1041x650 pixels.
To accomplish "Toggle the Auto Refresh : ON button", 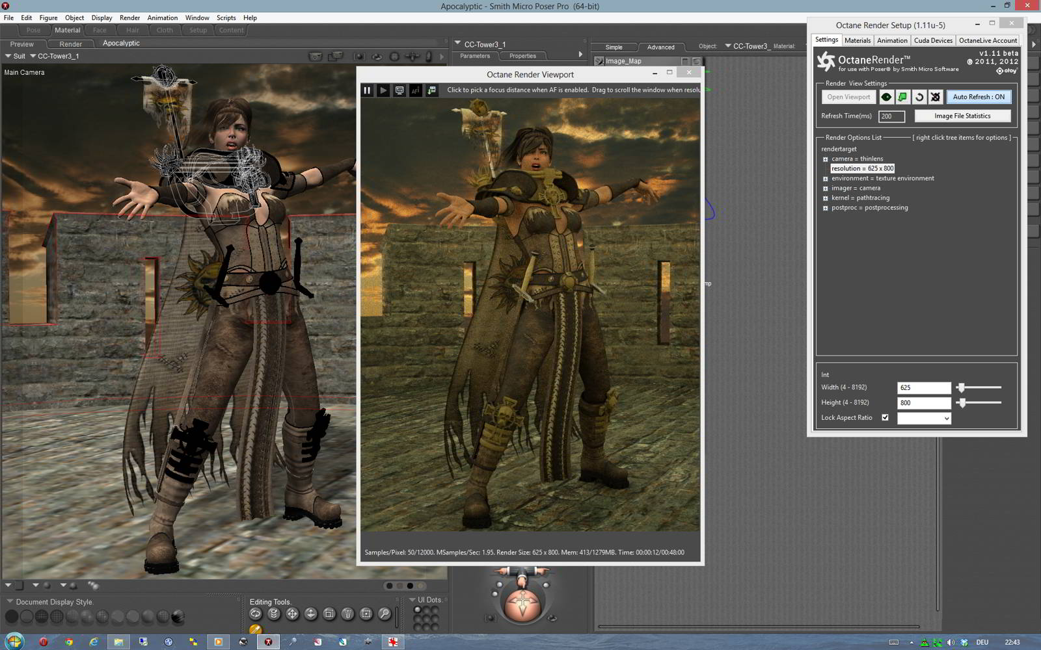I will pyautogui.click(x=979, y=97).
